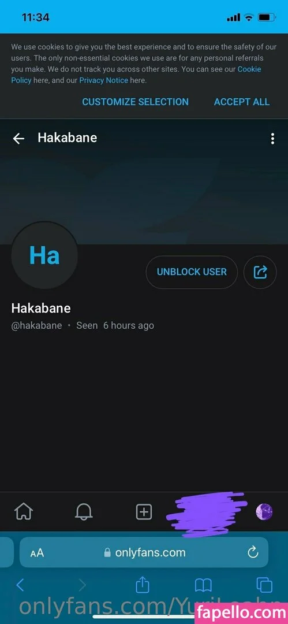
Task: Tap the new post plus icon
Action: tap(144, 511)
